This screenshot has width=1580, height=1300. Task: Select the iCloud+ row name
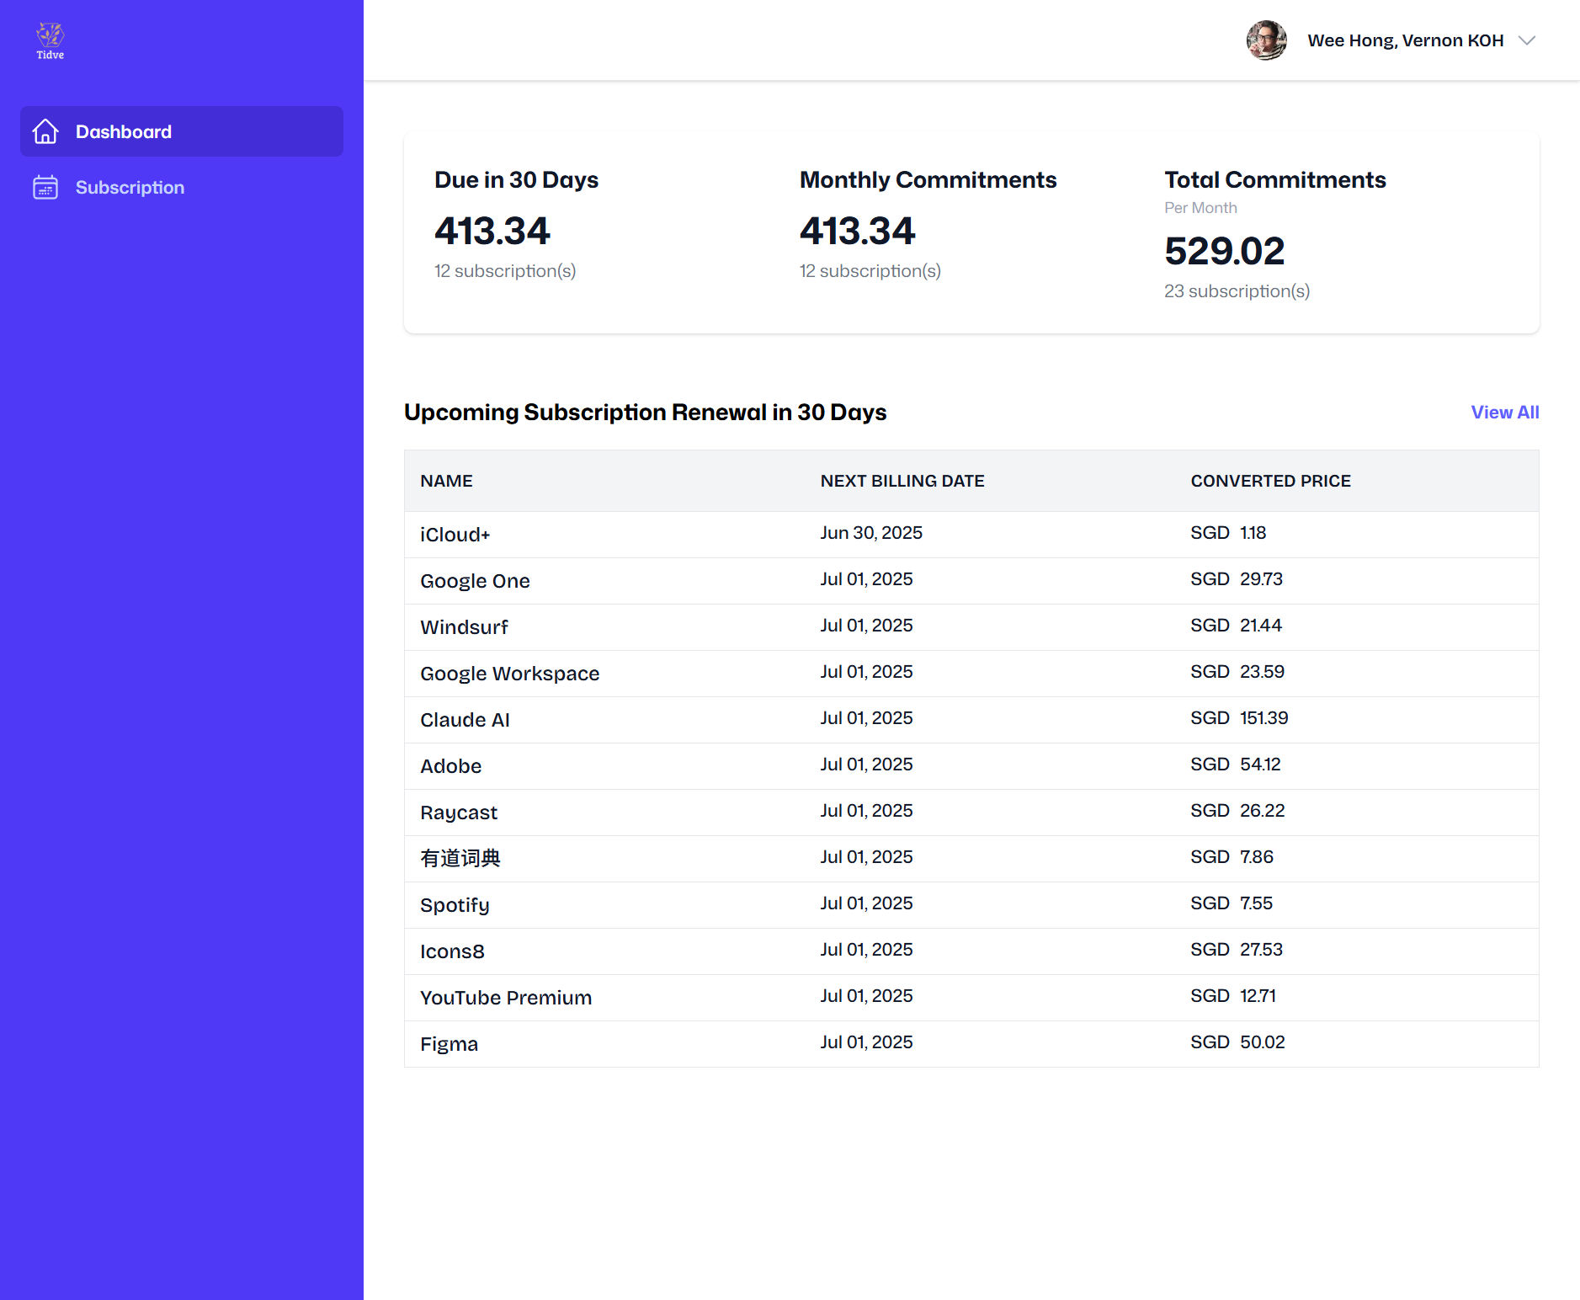(x=455, y=535)
